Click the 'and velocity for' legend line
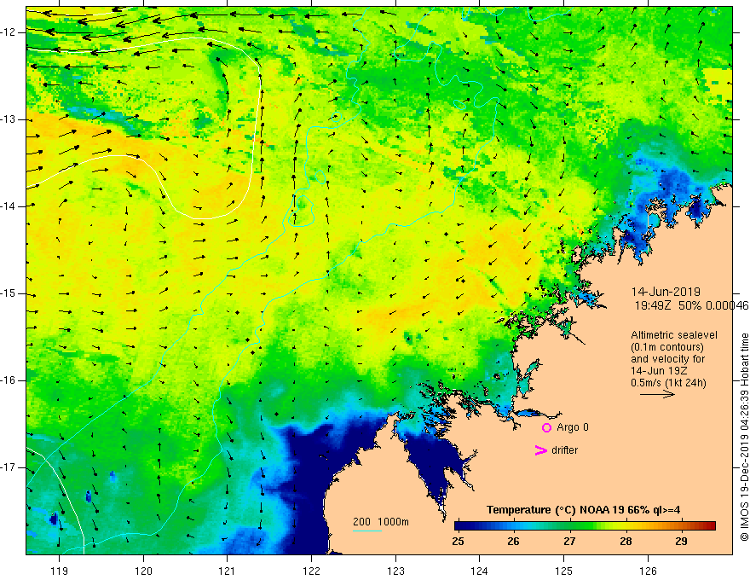Viewport: 750px width, 580px height. point(667,359)
